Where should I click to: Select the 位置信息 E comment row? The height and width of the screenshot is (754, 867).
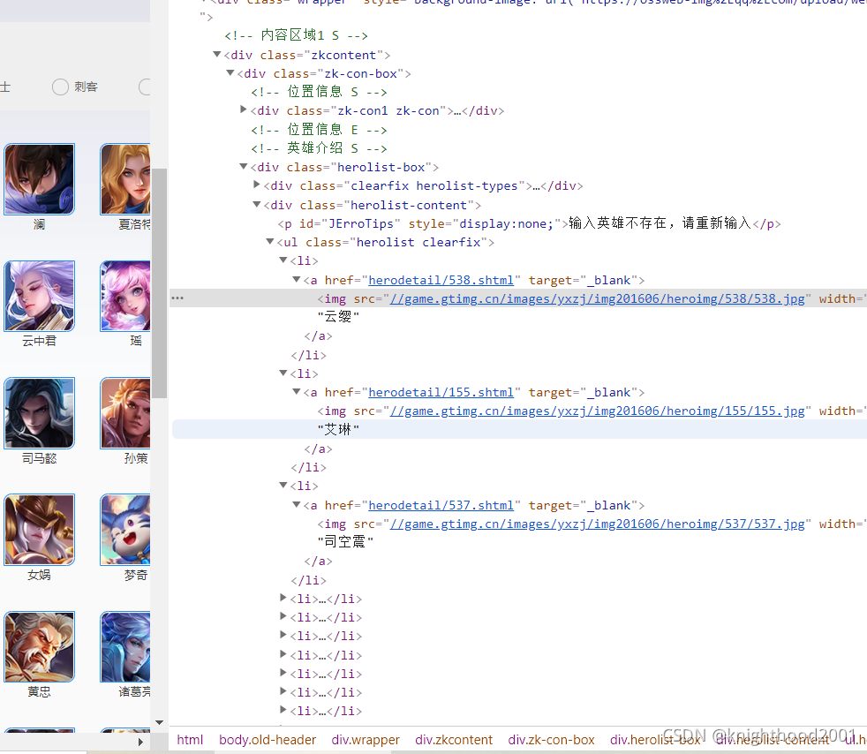pos(319,130)
